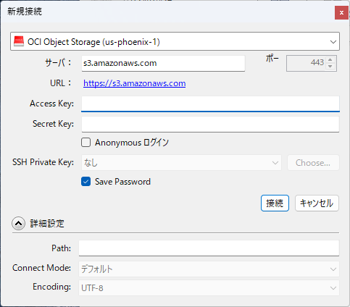Click into the Path input field
The width and height of the screenshot is (350, 307).
tap(209, 248)
